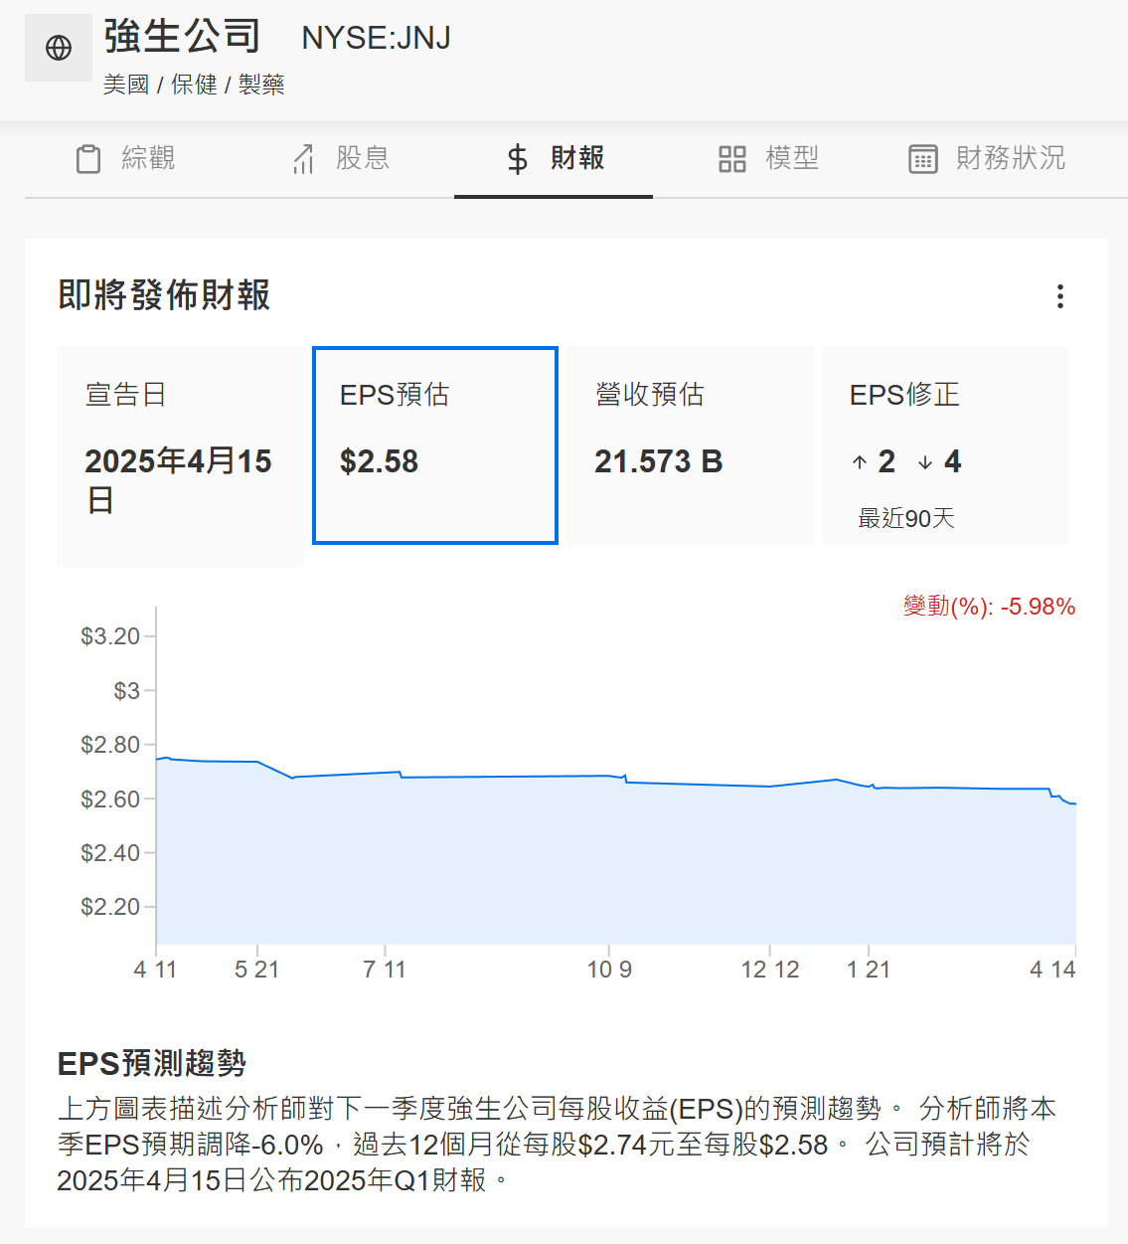The image size is (1128, 1244).
Task: Click the $2.40 y-axis label
Action: (110, 853)
